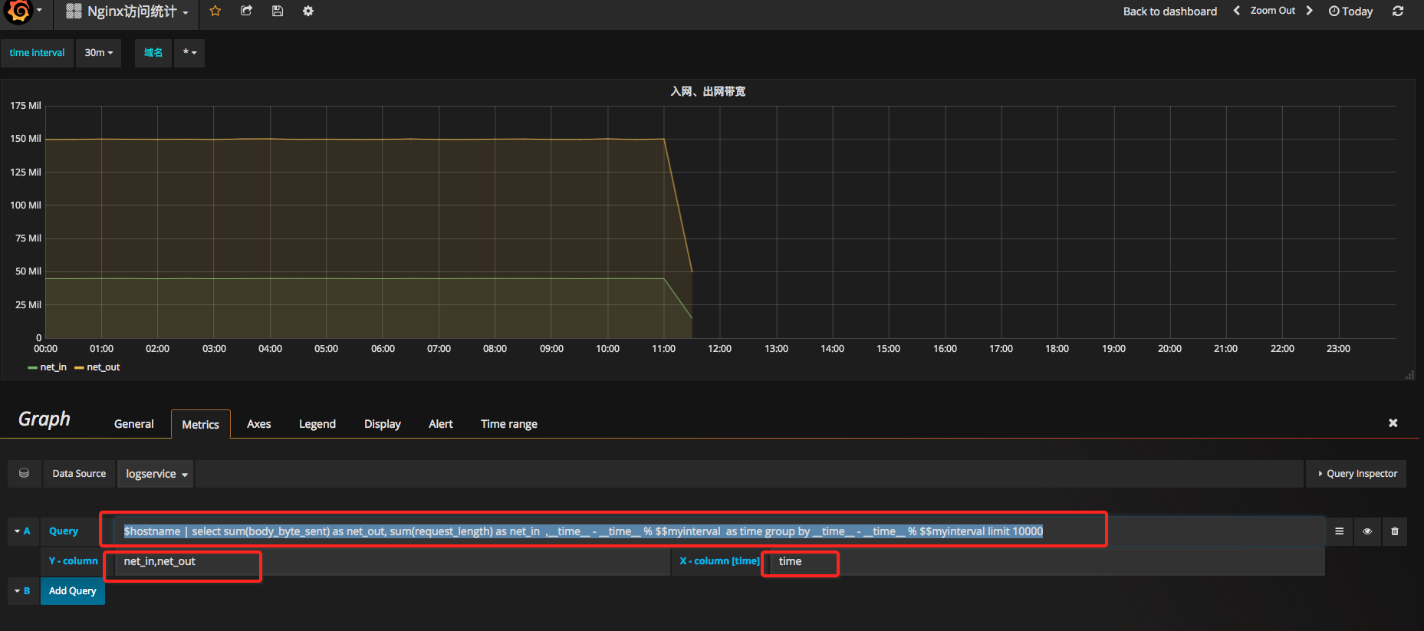Switch to the Alert tab

click(x=441, y=424)
